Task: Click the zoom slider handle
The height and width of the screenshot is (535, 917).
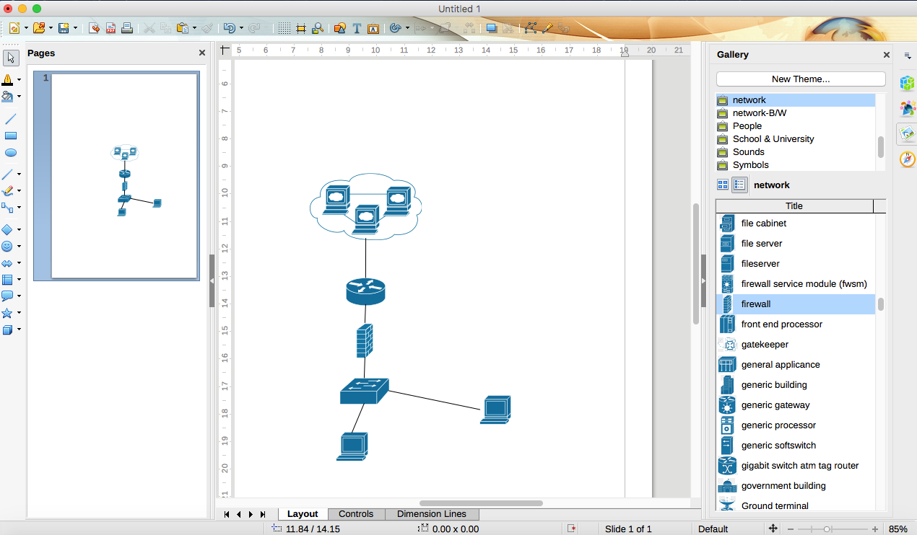Action: point(827,529)
